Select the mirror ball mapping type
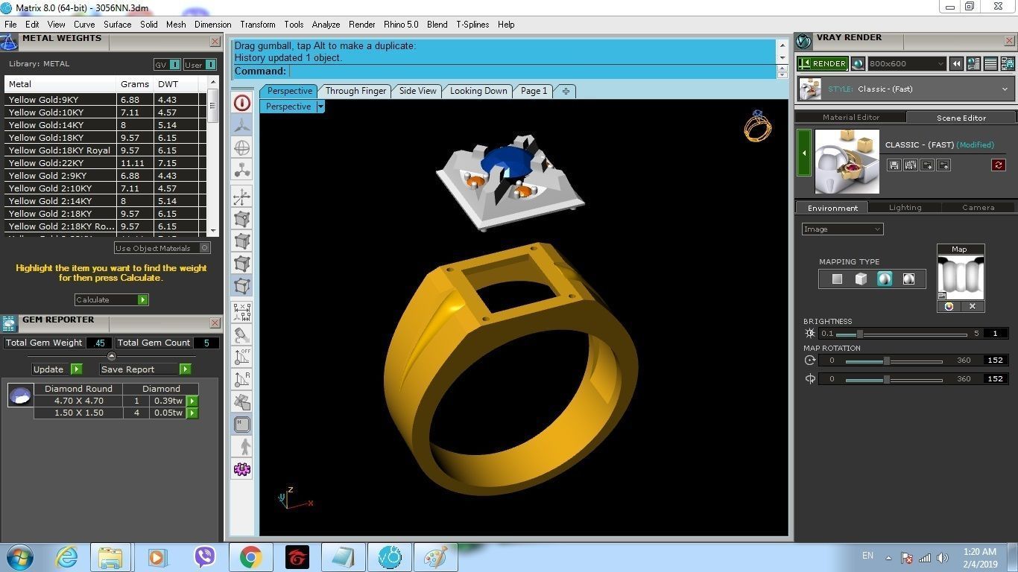Image resolution: width=1018 pixels, height=572 pixels. coord(908,279)
